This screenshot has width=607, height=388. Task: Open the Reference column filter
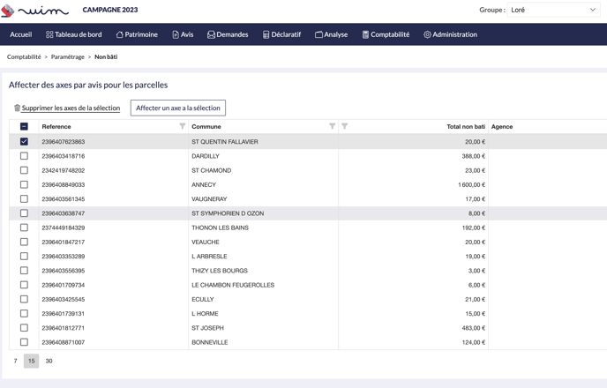[x=183, y=127]
